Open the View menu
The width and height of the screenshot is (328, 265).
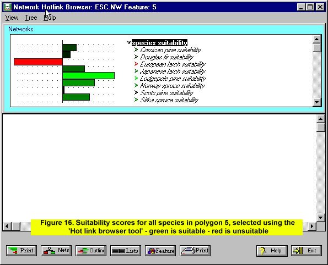12,18
